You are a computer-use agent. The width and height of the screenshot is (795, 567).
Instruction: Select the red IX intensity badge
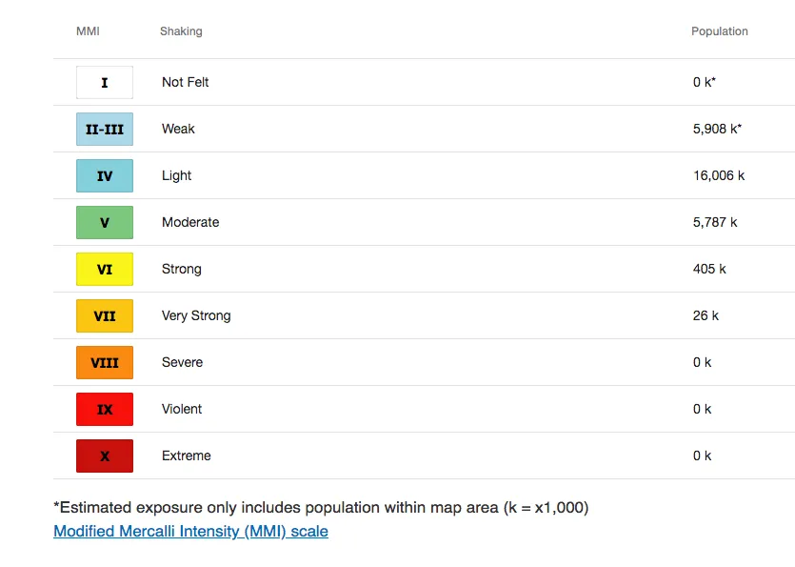[105, 409]
